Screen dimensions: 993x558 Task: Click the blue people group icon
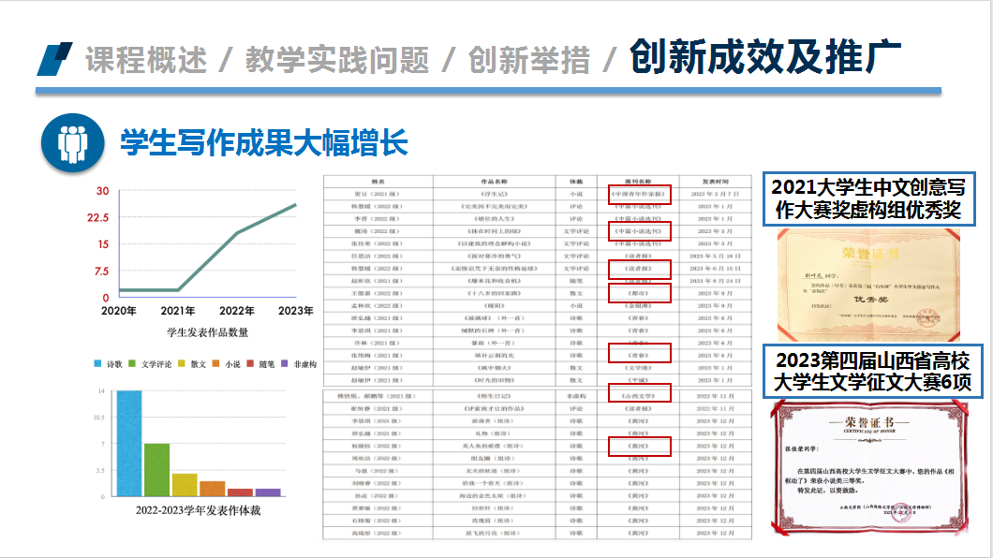coord(70,143)
